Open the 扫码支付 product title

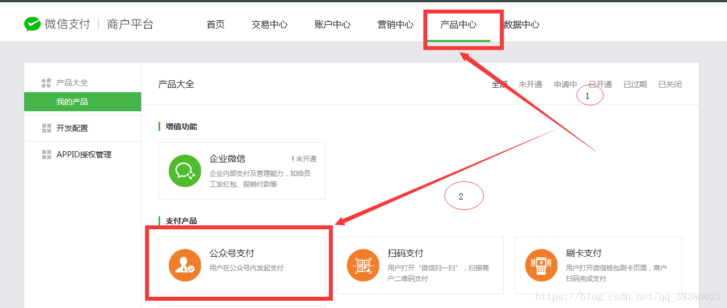click(x=405, y=253)
